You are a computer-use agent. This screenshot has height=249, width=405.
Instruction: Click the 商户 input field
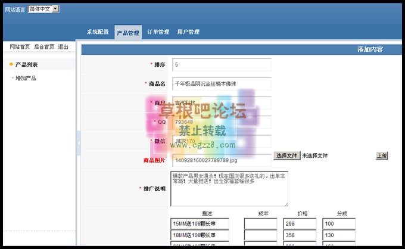pyautogui.click(x=222, y=103)
